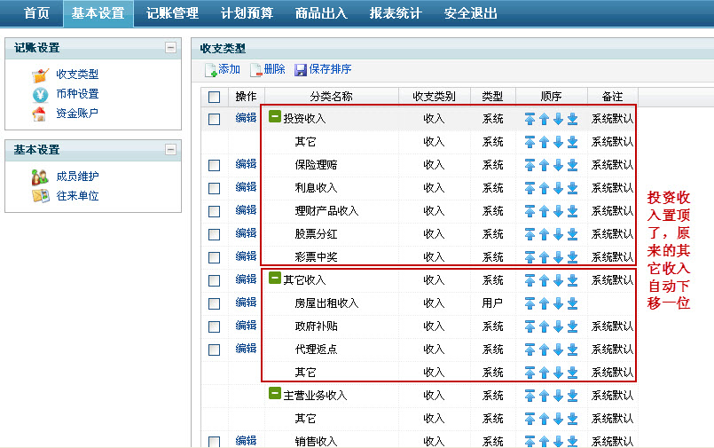Screen dimensions: 714x448
Task: Click the 分类名称 column header
Action: pos(332,97)
